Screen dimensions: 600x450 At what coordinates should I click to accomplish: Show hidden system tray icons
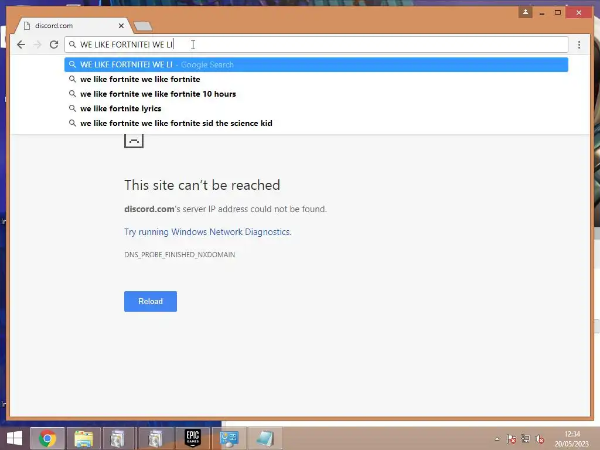point(497,439)
